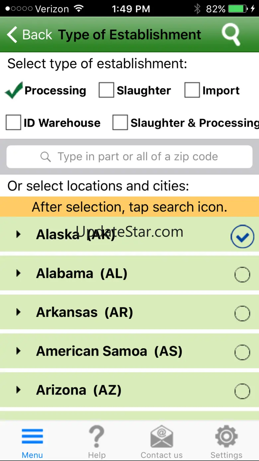This screenshot has width=259, height=461.
Task: Open the Settings gear icon
Action: [226, 436]
